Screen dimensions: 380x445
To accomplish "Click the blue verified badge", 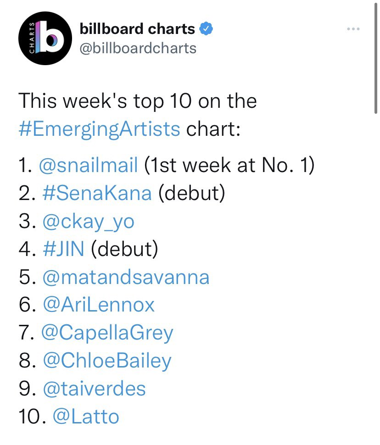I will [206, 29].
